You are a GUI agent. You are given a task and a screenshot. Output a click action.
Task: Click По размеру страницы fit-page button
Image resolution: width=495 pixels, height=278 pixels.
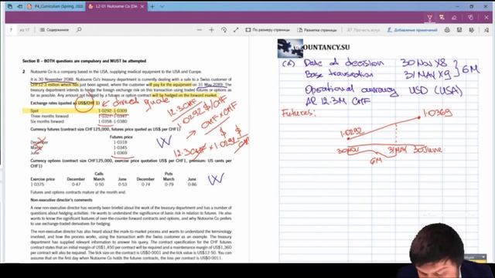268,30
